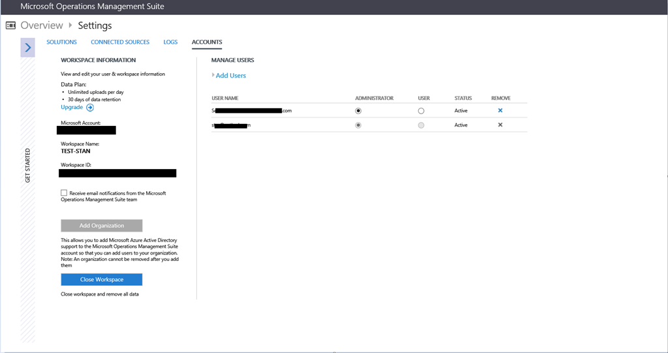Image resolution: width=668 pixels, height=353 pixels.
Task: Set second user to User role
Action: pyautogui.click(x=421, y=125)
